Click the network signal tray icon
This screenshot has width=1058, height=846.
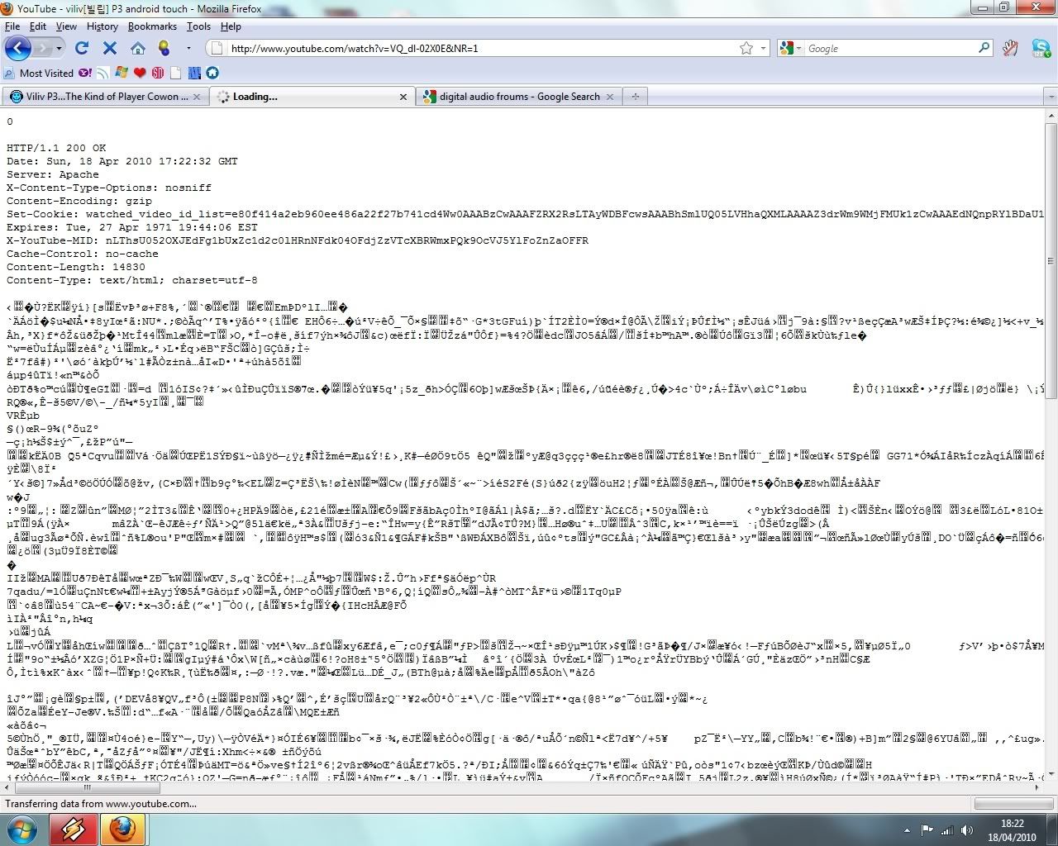[946, 830]
